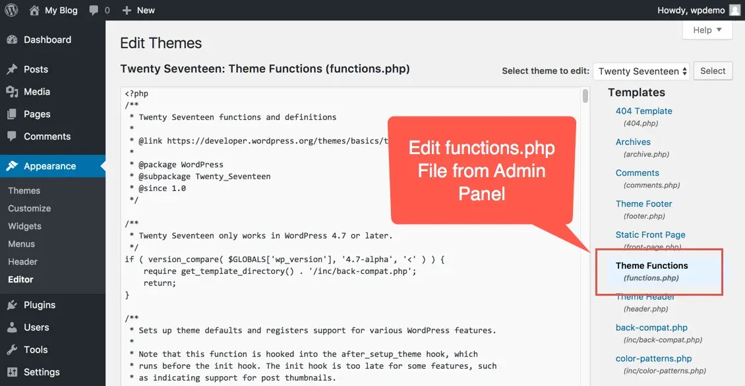The height and width of the screenshot is (386, 745).
Task: Click the home icon beside My Blog
Action: pos(34,10)
